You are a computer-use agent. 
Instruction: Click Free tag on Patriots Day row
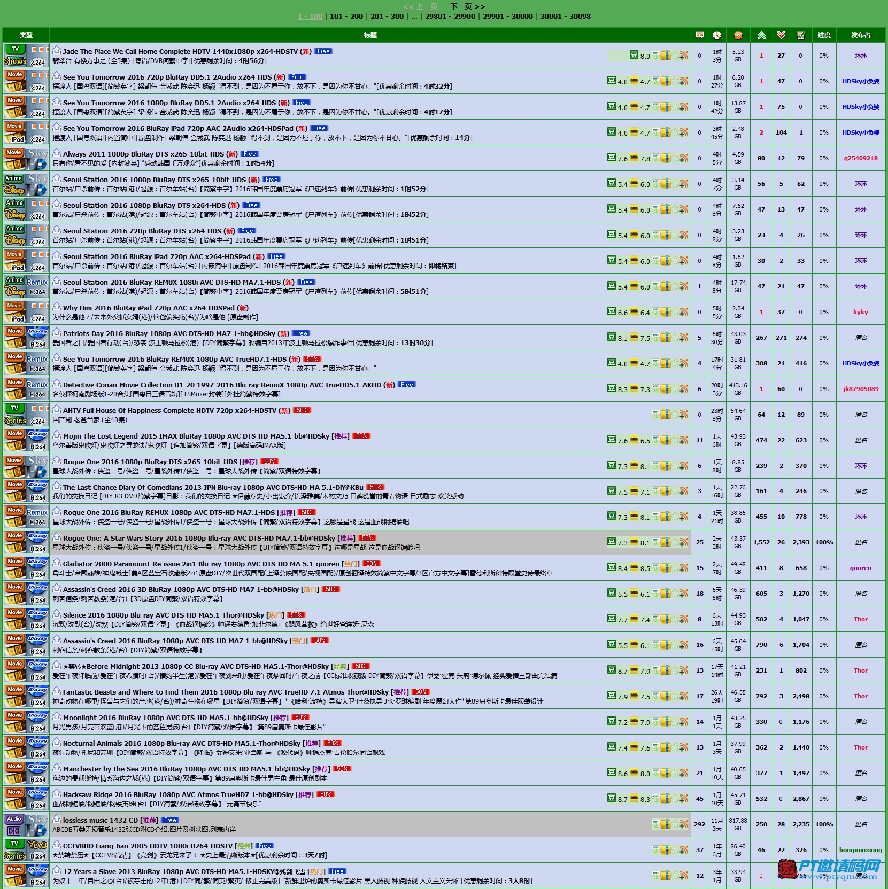click(x=301, y=333)
